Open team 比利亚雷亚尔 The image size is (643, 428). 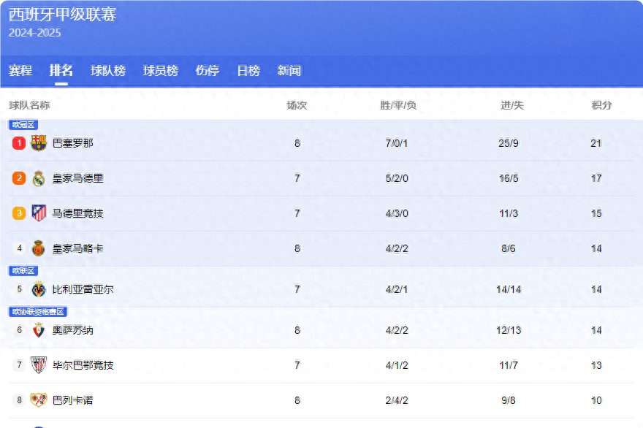point(83,289)
